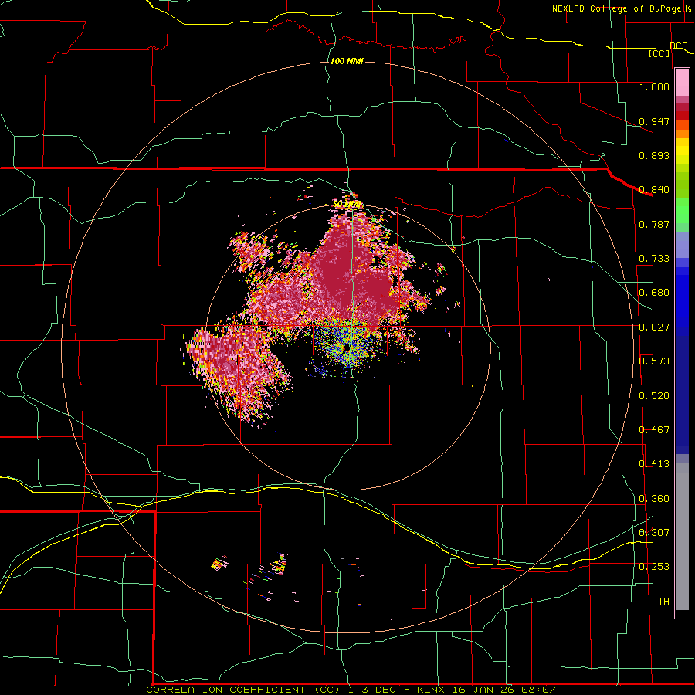Click the pink color band near 1.000

coord(682,83)
